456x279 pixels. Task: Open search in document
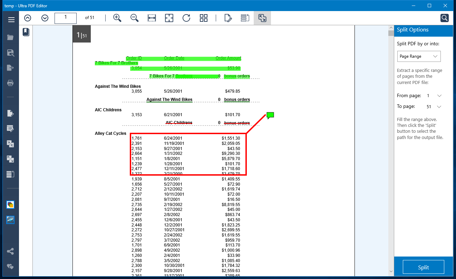(445, 18)
